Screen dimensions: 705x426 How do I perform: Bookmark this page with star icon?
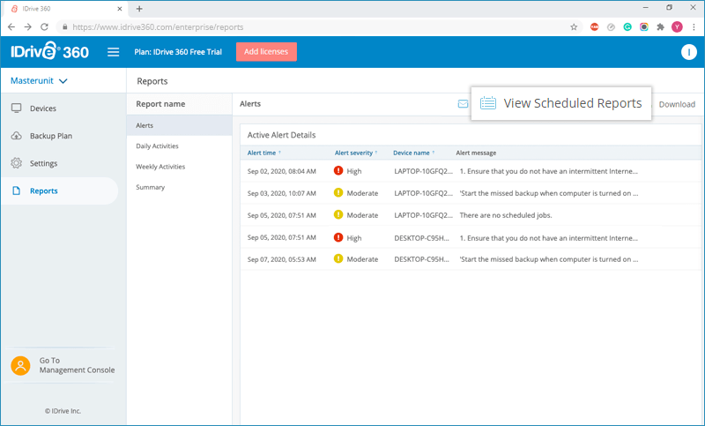[574, 27]
